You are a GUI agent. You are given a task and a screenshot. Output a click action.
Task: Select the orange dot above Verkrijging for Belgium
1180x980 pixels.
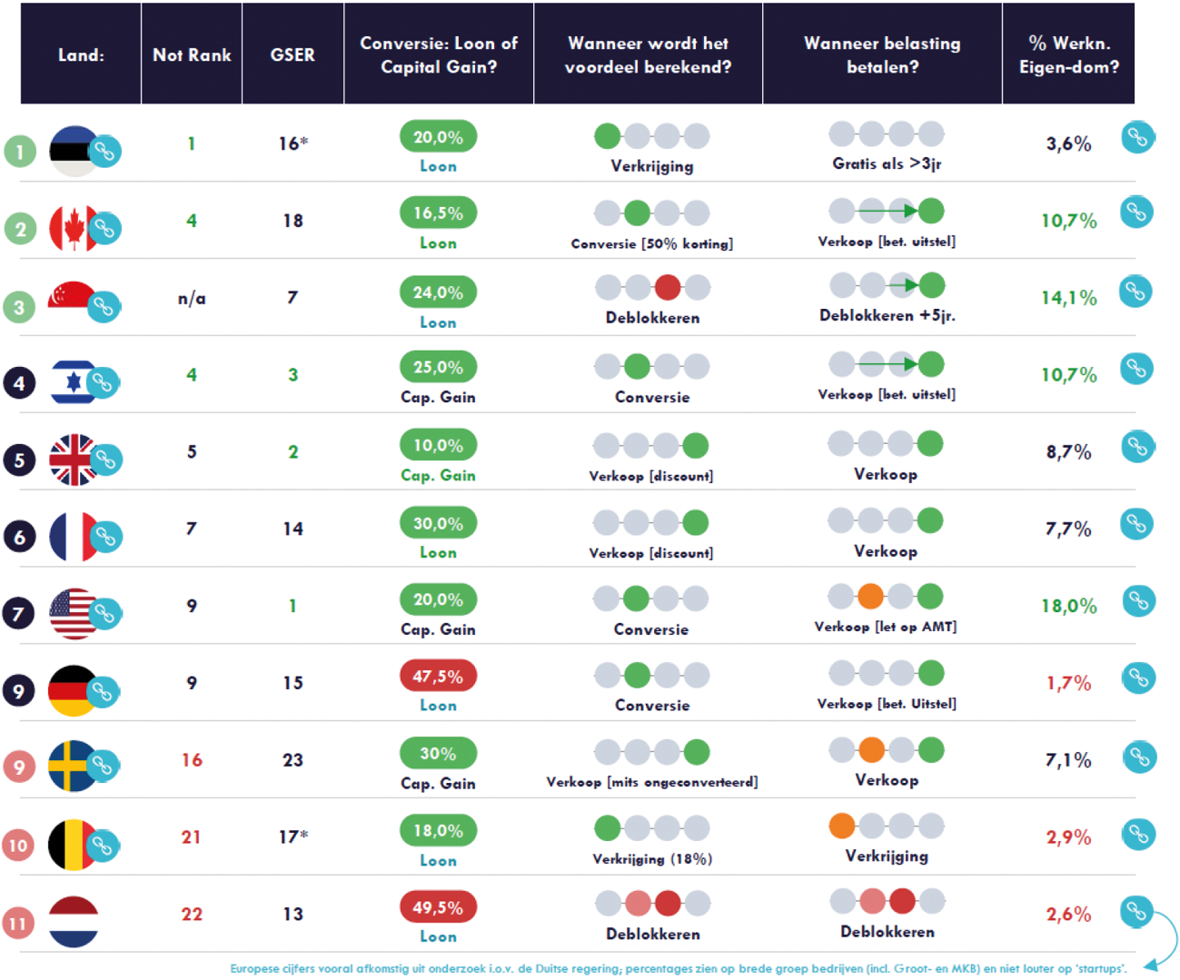pos(842,826)
